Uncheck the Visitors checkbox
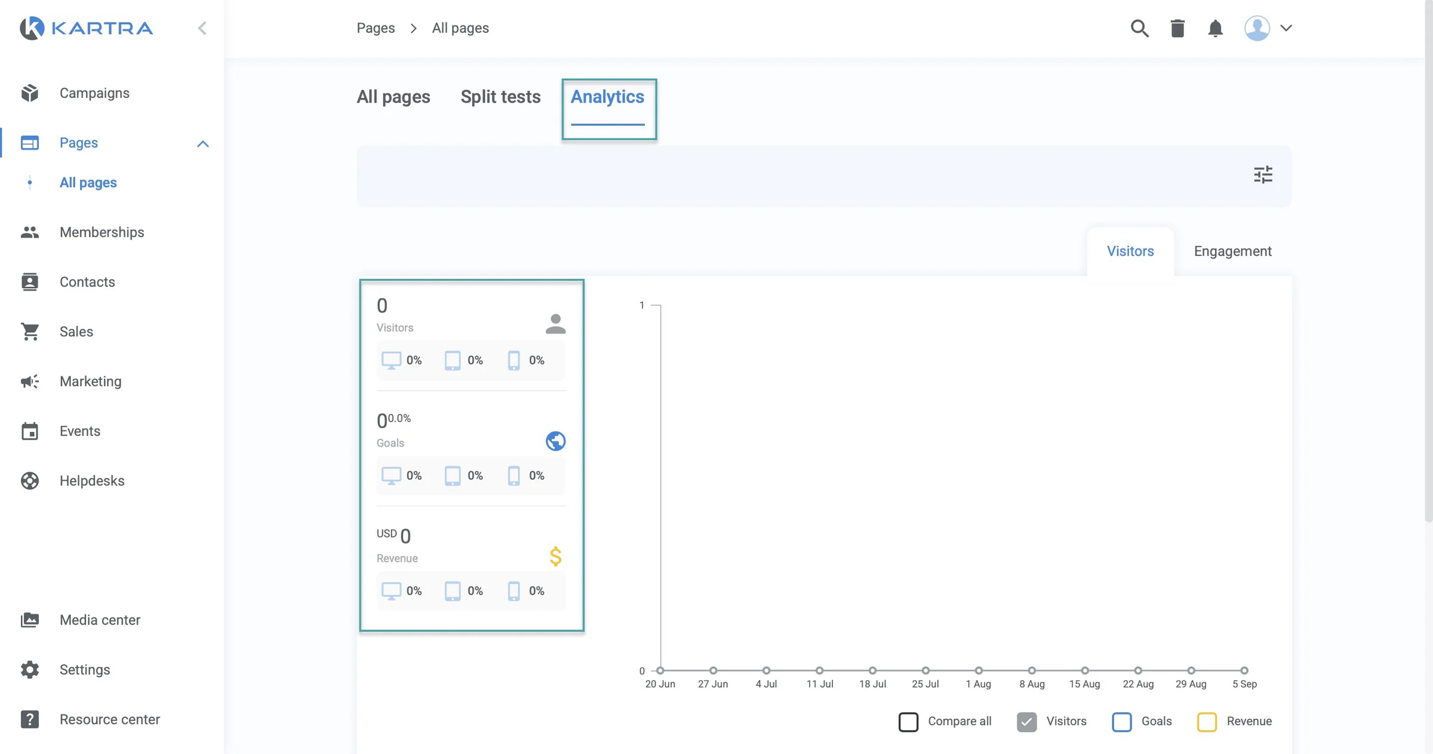1433x754 pixels. (x=1026, y=722)
